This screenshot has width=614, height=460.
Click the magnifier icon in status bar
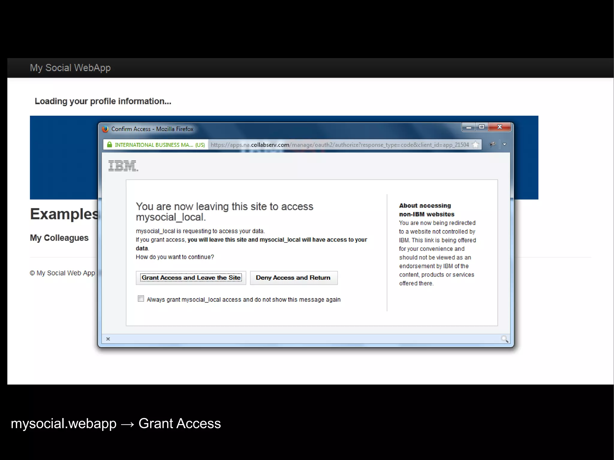[x=505, y=339]
